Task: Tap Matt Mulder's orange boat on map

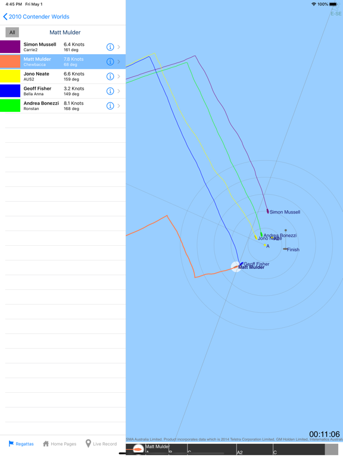Action: [x=236, y=267]
